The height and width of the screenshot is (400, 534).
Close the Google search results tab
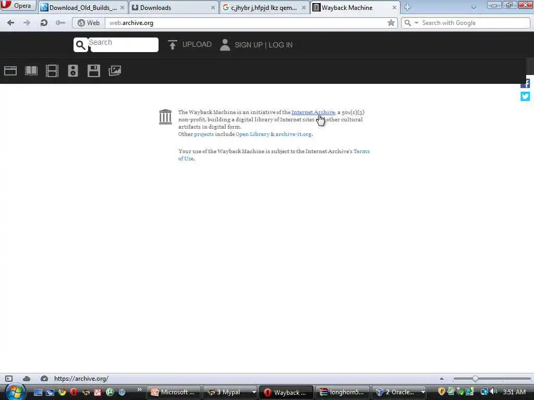coord(304,7)
